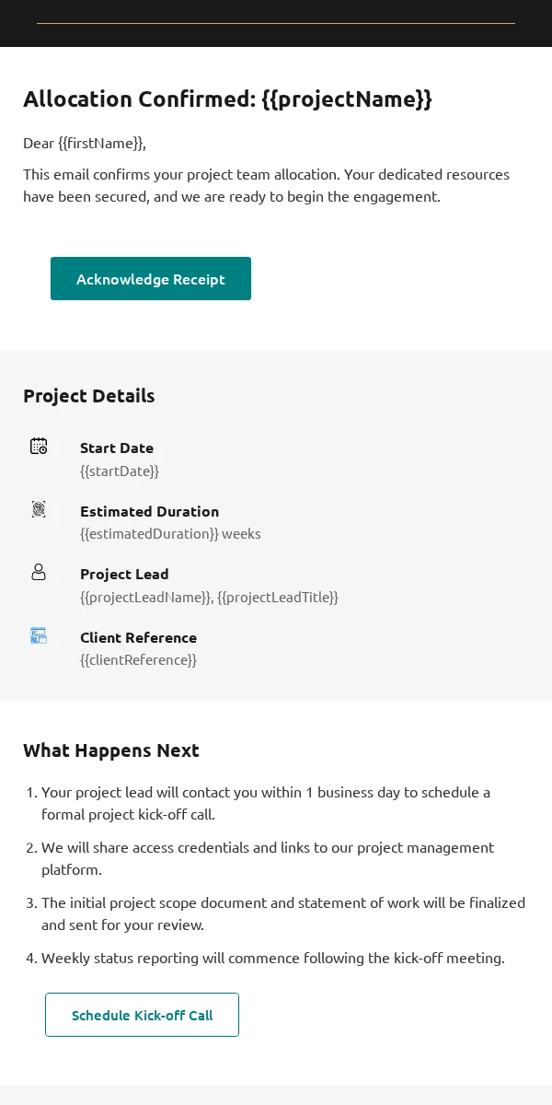Click the fingerprint icon beside Estimated Duration
This screenshot has width=552, height=1105.
[39, 509]
